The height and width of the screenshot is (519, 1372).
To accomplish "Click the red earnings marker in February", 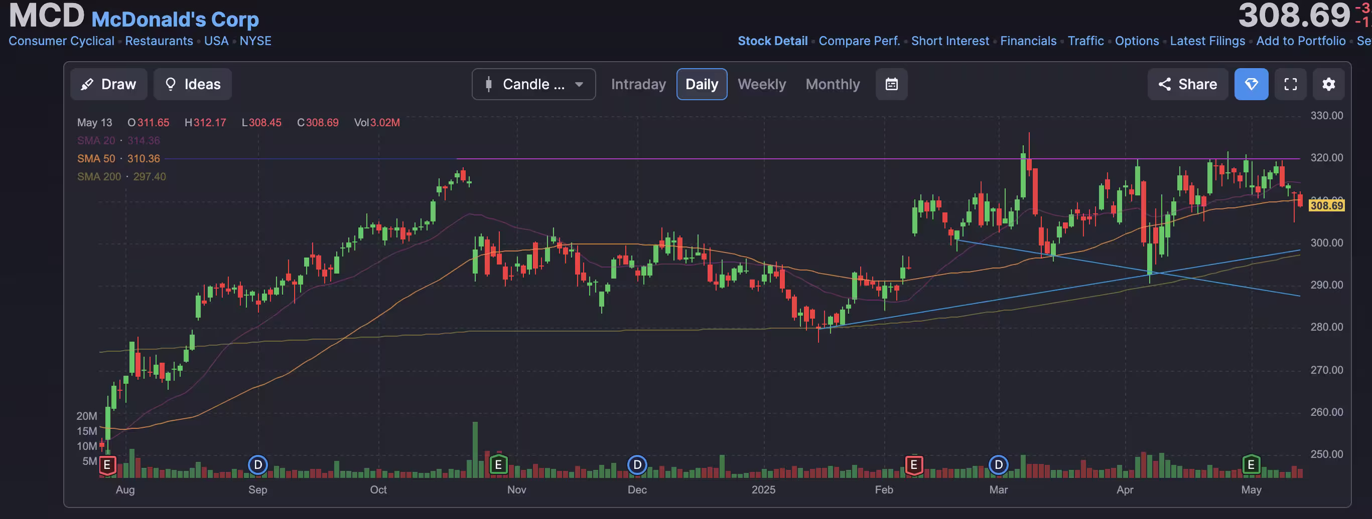I will [914, 465].
